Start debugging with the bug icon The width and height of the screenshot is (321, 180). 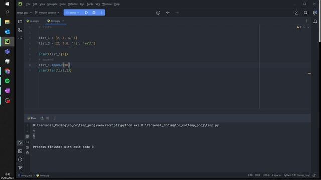click(x=94, y=12)
